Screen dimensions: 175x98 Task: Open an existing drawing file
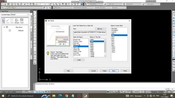pyautogui.click(x=5, y=4)
